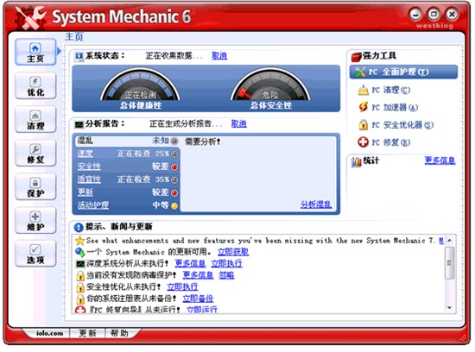Click the 分析混乱 link

pyautogui.click(x=316, y=204)
